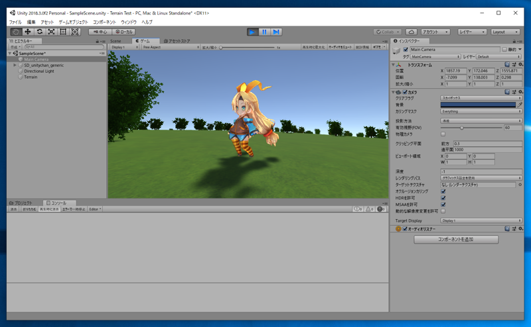Toggle dynamic resolution (動的な解像度) checkbox
The width and height of the screenshot is (531, 327).
point(443,211)
